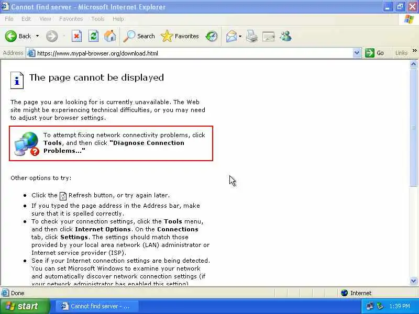Click the info page icon beside heading
Screen dimensions: 419x314
pos(17,80)
